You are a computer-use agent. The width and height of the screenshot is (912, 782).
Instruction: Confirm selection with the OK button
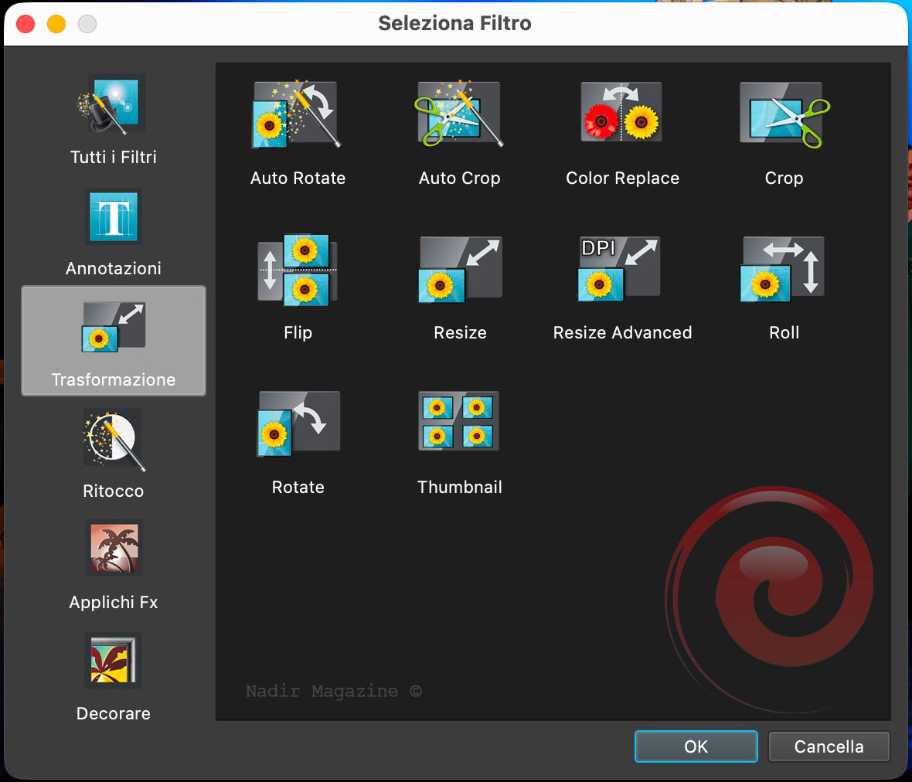point(696,746)
